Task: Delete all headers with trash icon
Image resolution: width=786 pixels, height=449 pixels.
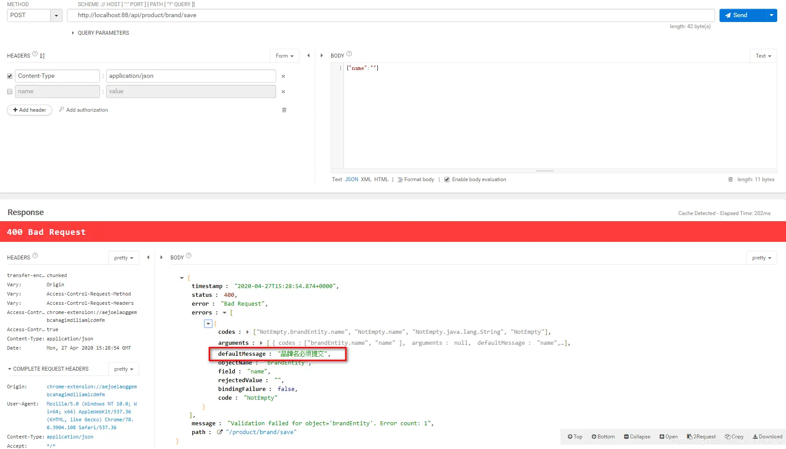Action: 284,110
